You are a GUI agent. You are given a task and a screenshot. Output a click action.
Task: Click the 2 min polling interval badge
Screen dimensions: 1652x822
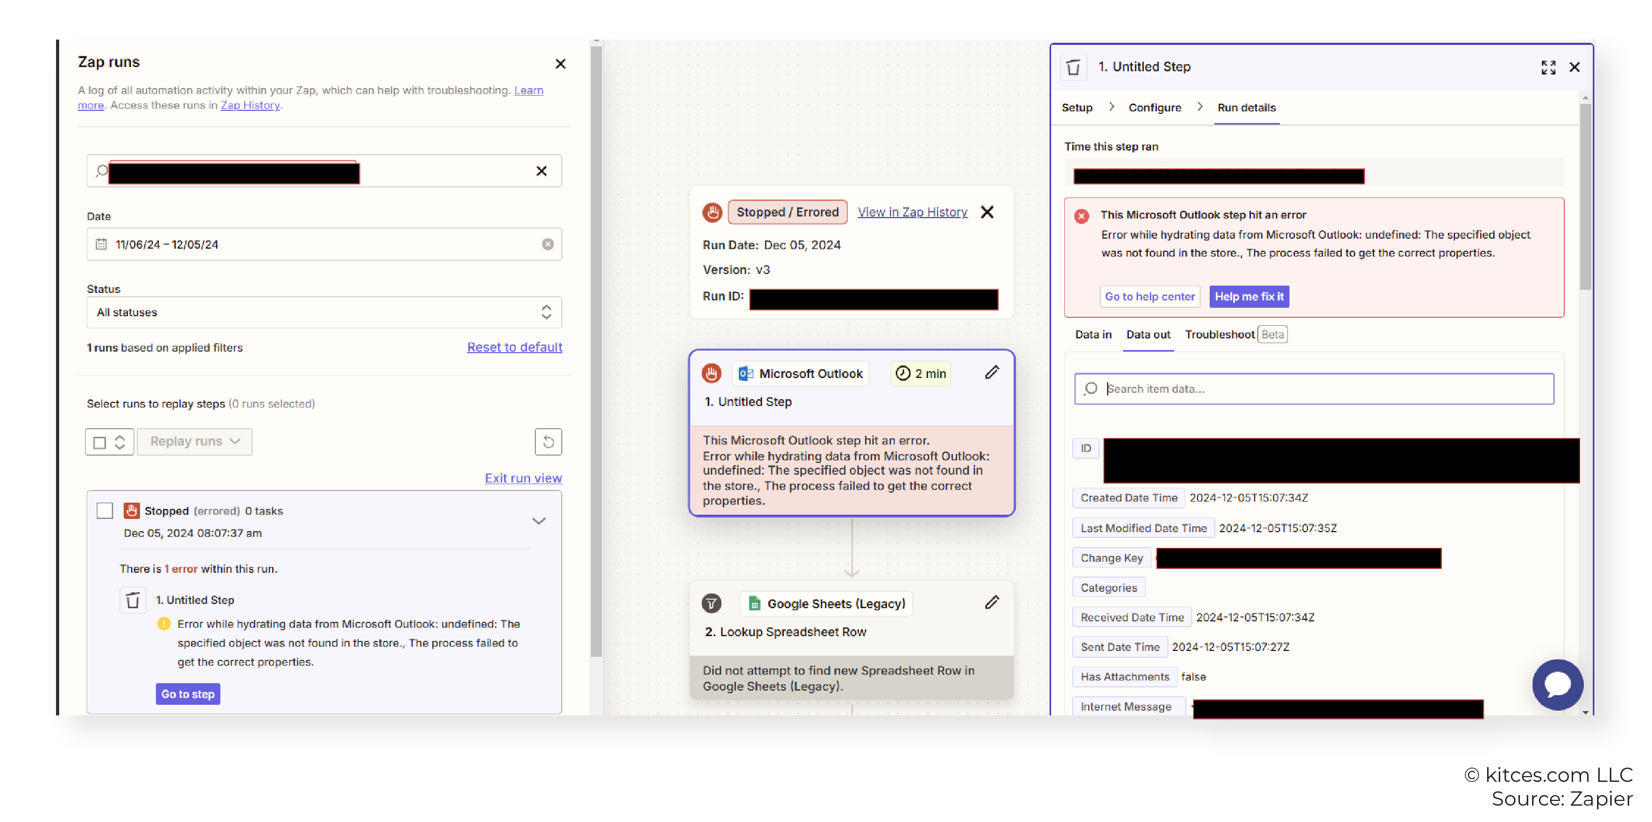[x=921, y=374]
